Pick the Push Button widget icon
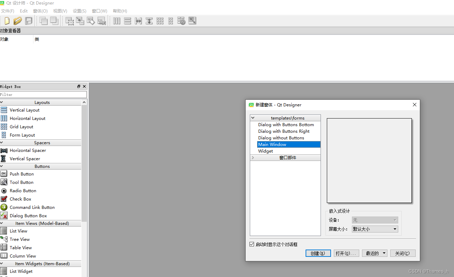This screenshot has width=454, height=277. pos(4,174)
